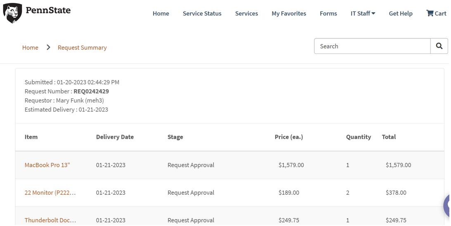
Task: Open the purple chat widget at right edge
Action: coord(447,205)
